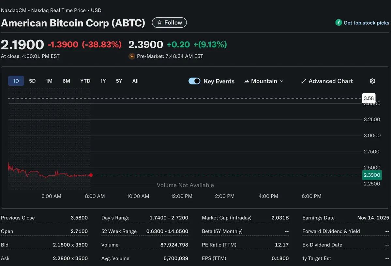
Task: Expand the chart type selector chevron
Action: tap(282, 81)
